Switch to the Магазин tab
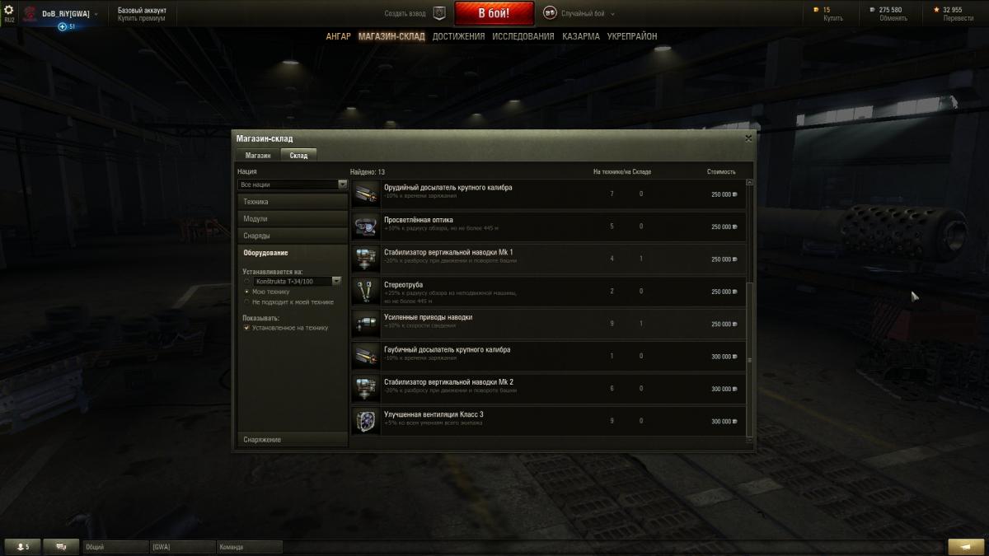Screen dimensions: 989x556 257,155
